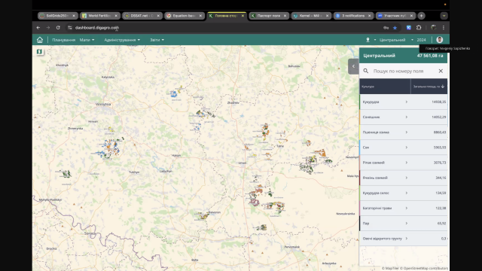Open the browser extensions puzzle icon
The height and width of the screenshot is (271, 482).
419,28
